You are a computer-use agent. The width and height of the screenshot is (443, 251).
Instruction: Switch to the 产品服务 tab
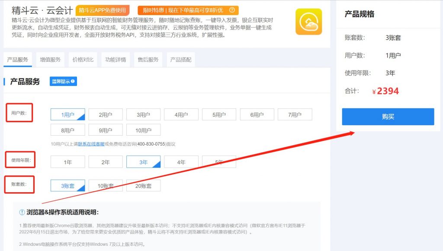tap(17, 60)
